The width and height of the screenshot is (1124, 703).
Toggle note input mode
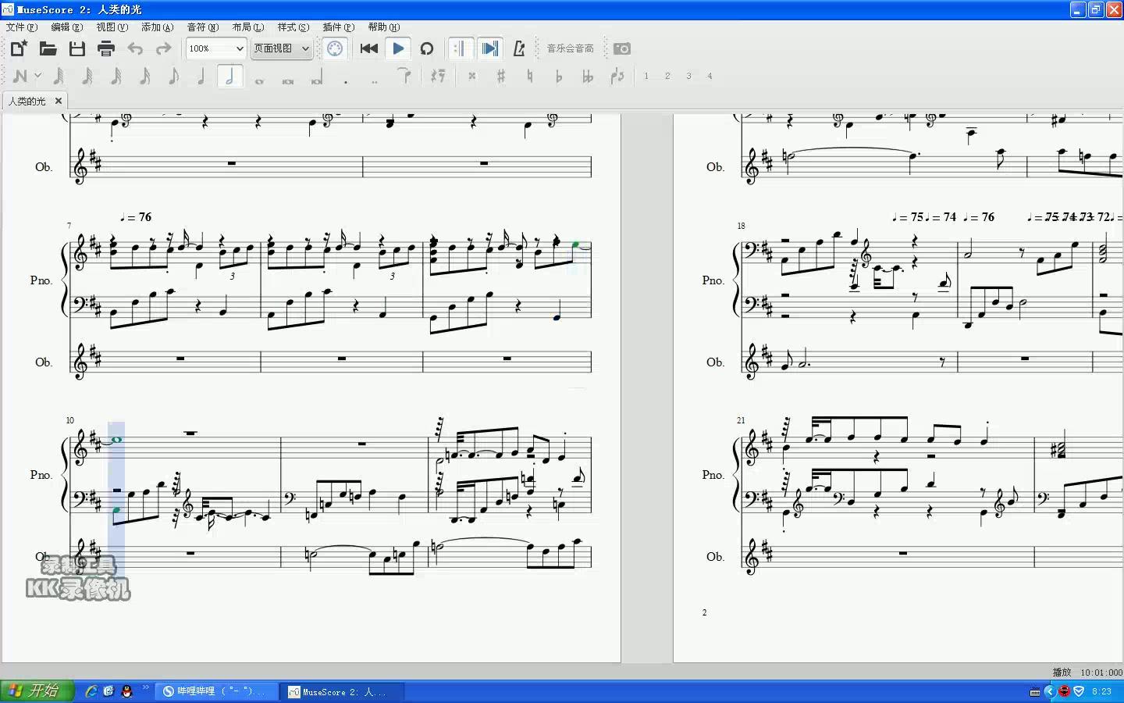click(20, 76)
